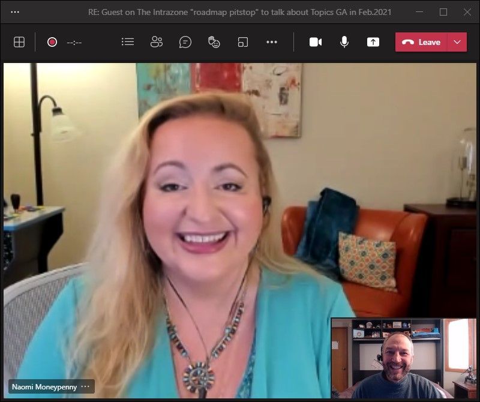Mute the microphone
The height and width of the screenshot is (402, 480).
click(344, 42)
